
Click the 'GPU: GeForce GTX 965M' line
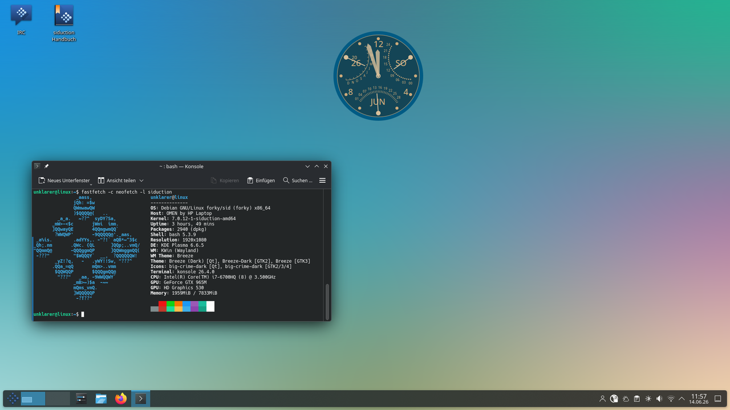(179, 282)
